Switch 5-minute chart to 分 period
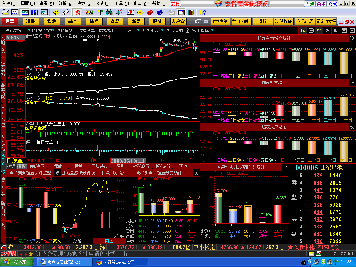 (x=94, y=173)
